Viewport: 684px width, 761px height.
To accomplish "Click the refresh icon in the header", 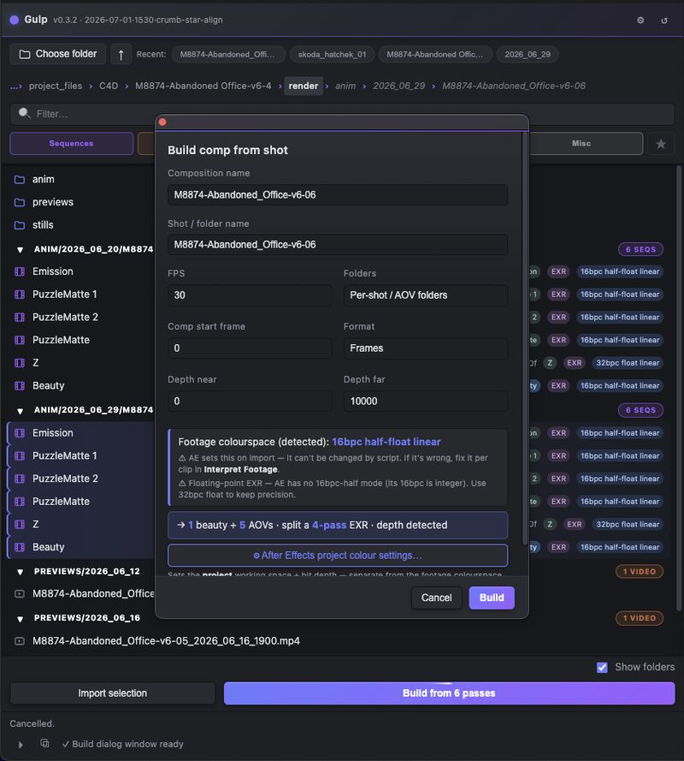I will [664, 21].
